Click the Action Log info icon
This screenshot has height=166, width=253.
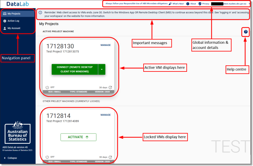click(x=5, y=21)
